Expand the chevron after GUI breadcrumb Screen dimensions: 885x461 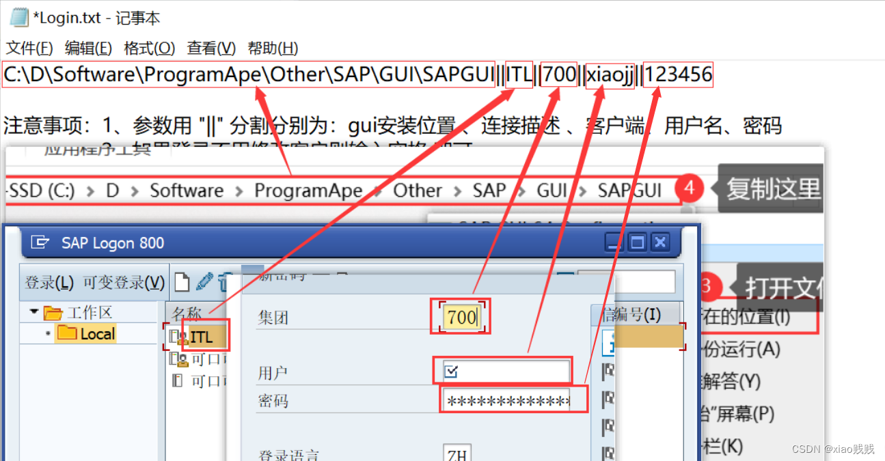582,191
